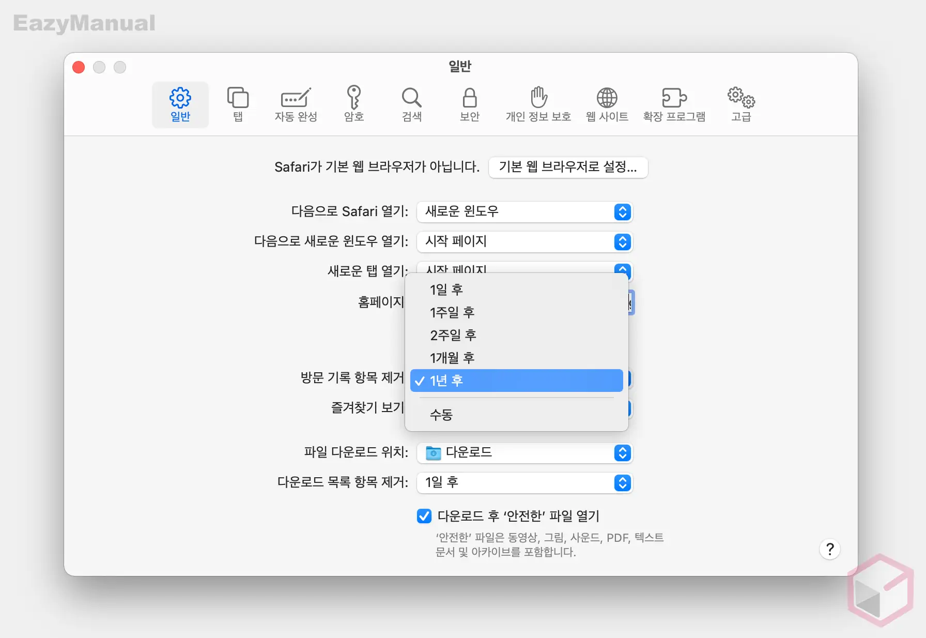Select 1개월 후 menu option
Viewport: 926px width, 638px height.
[517, 358]
